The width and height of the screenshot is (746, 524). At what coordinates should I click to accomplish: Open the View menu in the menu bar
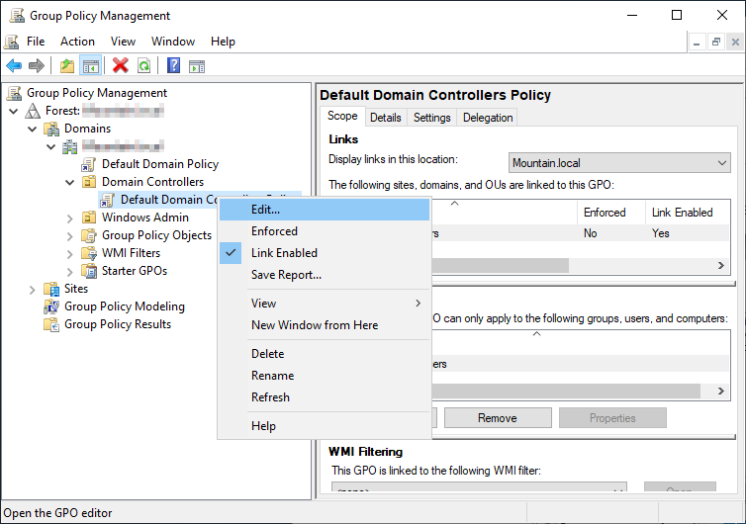click(x=124, y=42)
